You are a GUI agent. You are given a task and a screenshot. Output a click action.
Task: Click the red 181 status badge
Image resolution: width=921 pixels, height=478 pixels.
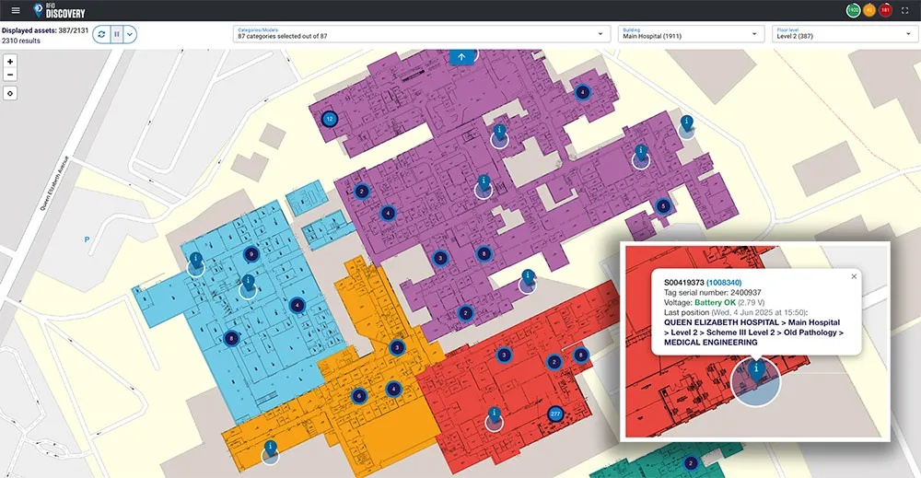(885, 10)
